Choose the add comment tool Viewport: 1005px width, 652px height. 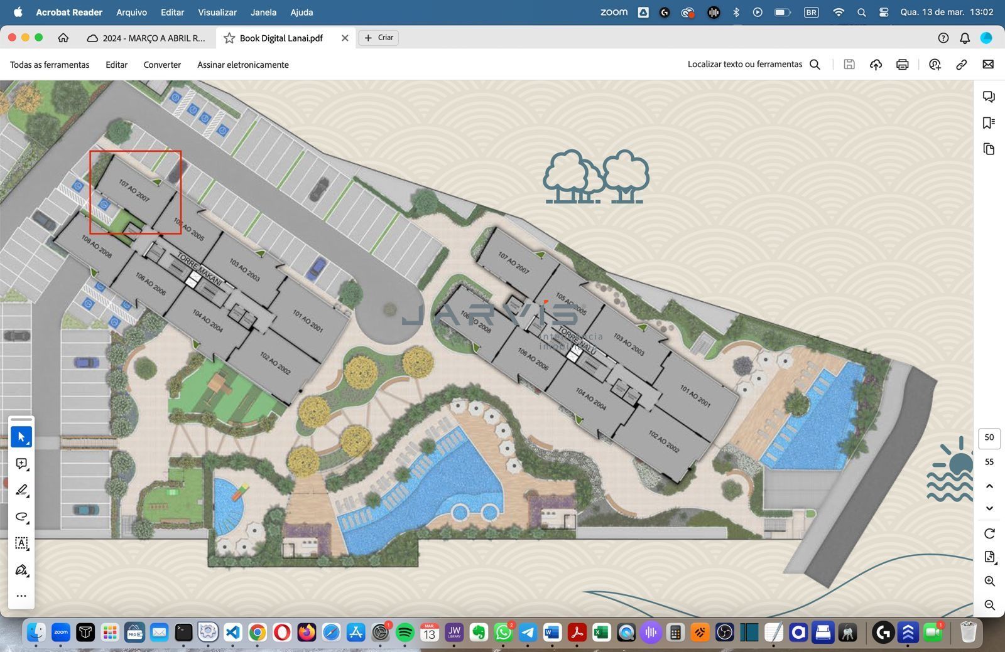click(21, 464)
